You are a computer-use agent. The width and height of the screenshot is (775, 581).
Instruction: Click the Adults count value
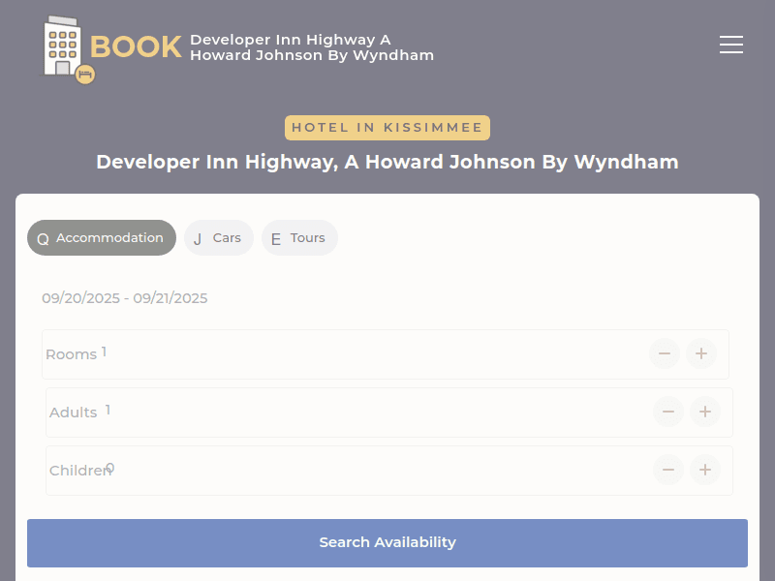pos(108,411)
